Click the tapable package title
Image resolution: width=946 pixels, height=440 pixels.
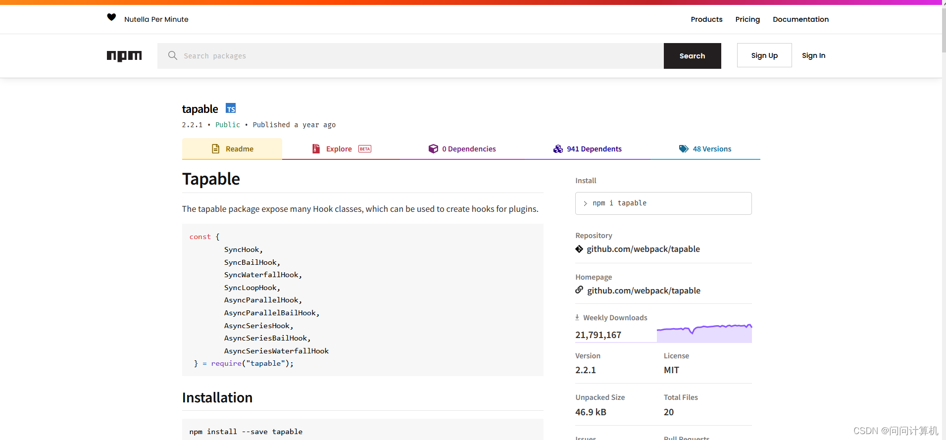pyautogui.click(x=200, y=109)
